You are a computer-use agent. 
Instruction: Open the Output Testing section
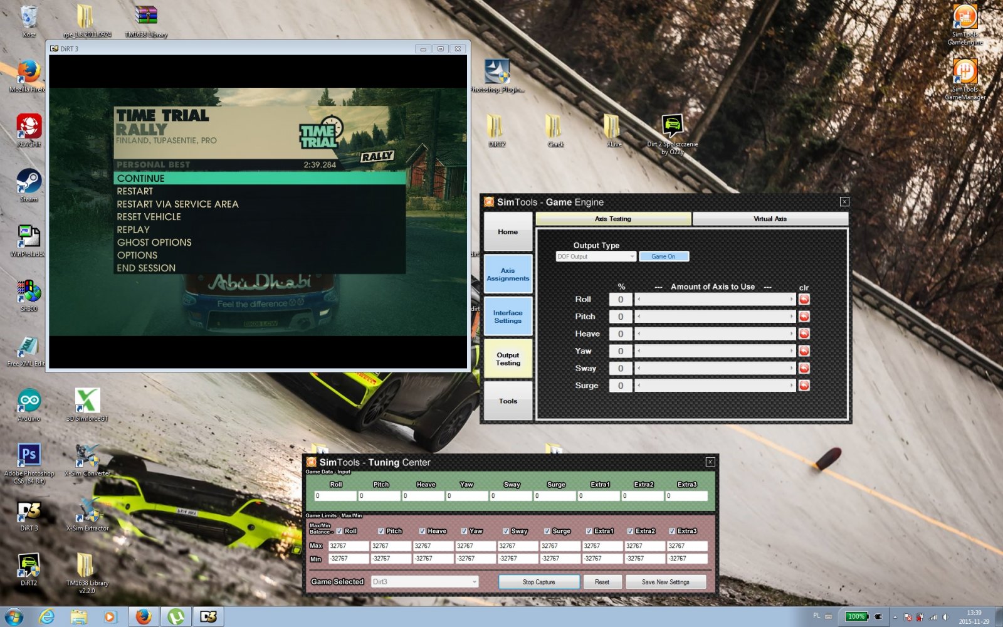pyautogui.click(x=508, y=359)
